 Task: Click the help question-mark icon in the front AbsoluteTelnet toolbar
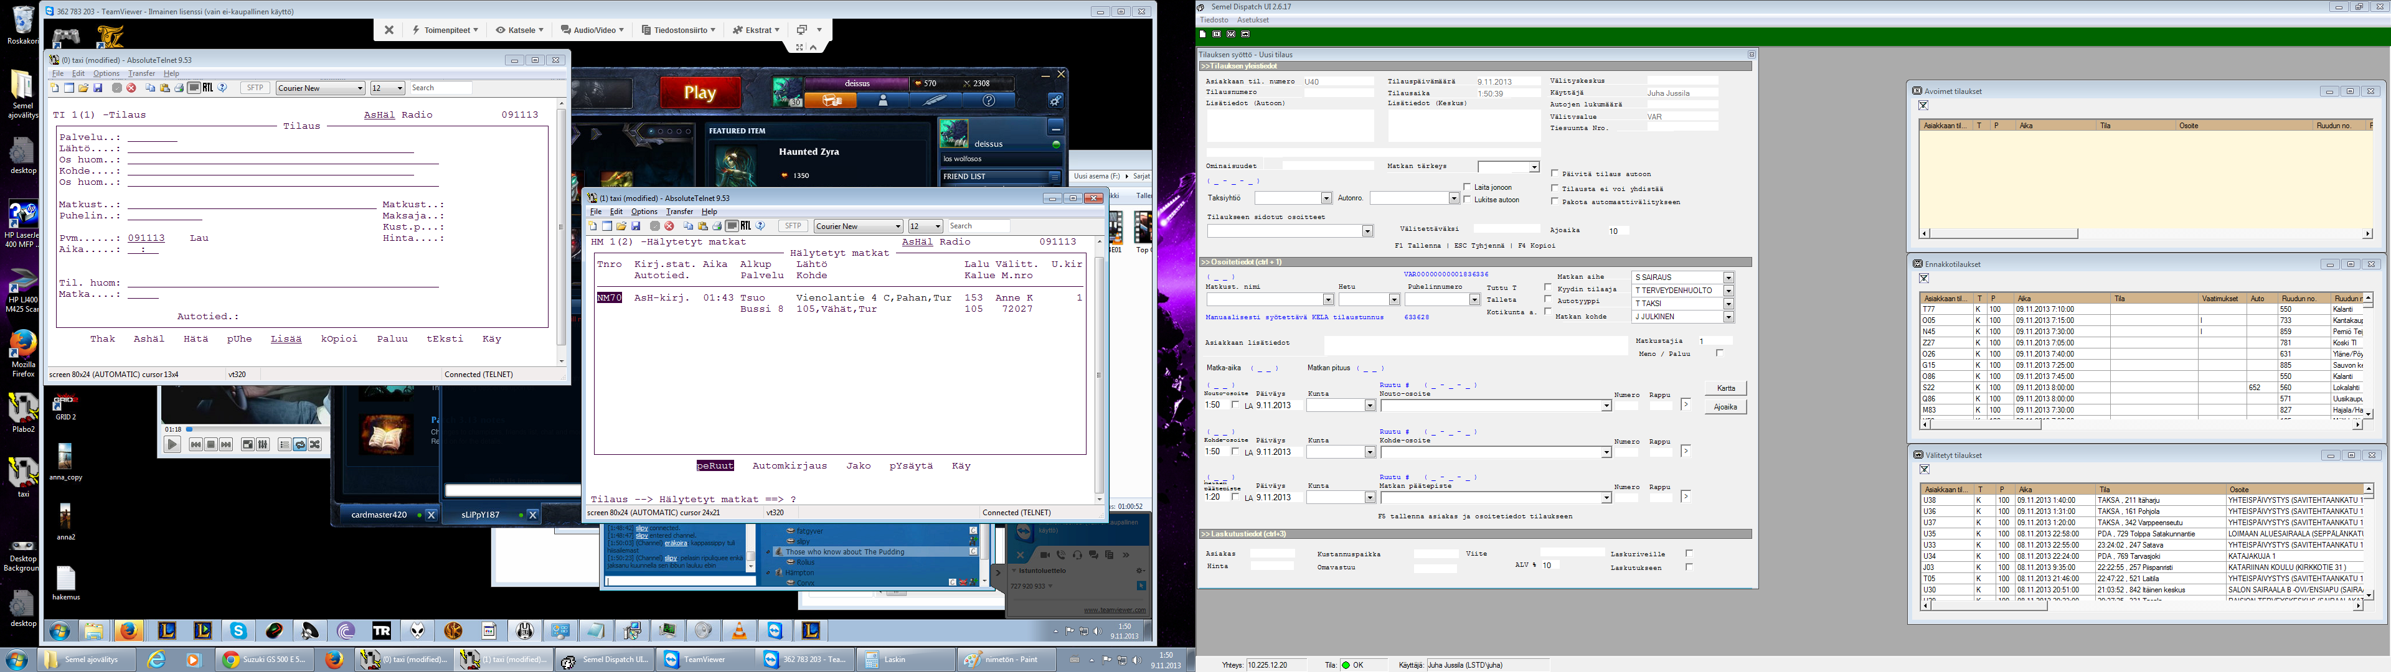(760, 225)
